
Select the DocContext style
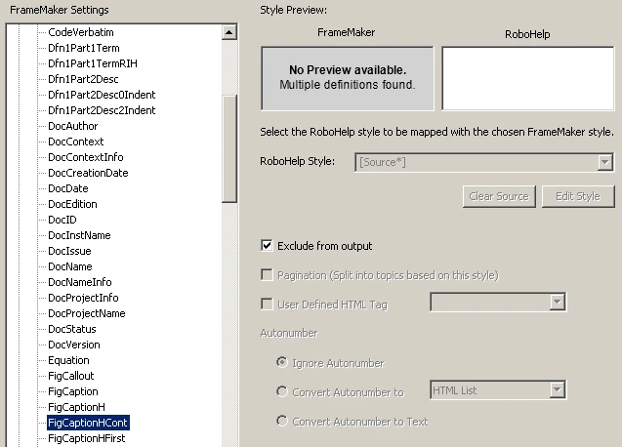76,142
